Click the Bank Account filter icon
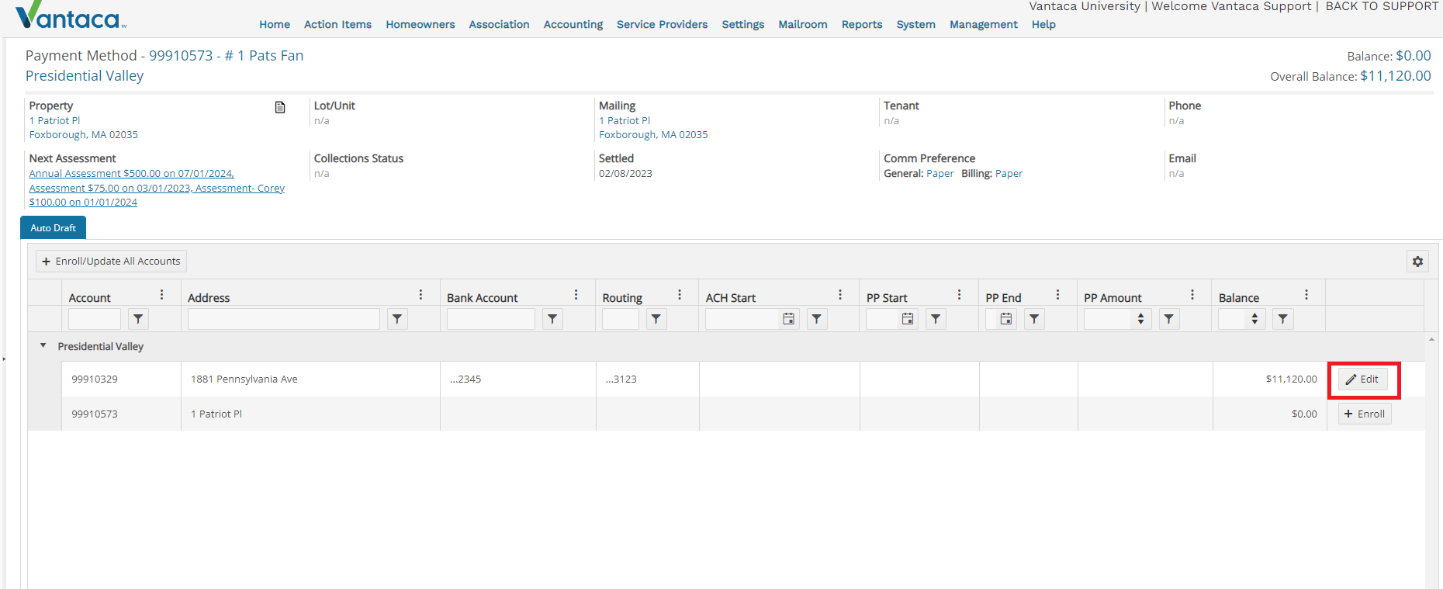1443x589 pixels. (552, 319)
